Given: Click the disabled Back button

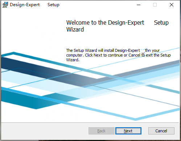Looking at the screenshot, I should [102, 131].
